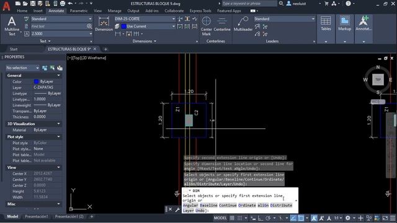The width and height of the screenshot is (397, 223).
Task: Click the Select Objects icon in Properties
Action: [x=52, y=68]
